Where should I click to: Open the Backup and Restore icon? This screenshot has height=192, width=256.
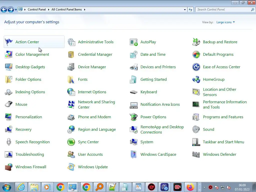pyautogui.click(x=196, y=42)
